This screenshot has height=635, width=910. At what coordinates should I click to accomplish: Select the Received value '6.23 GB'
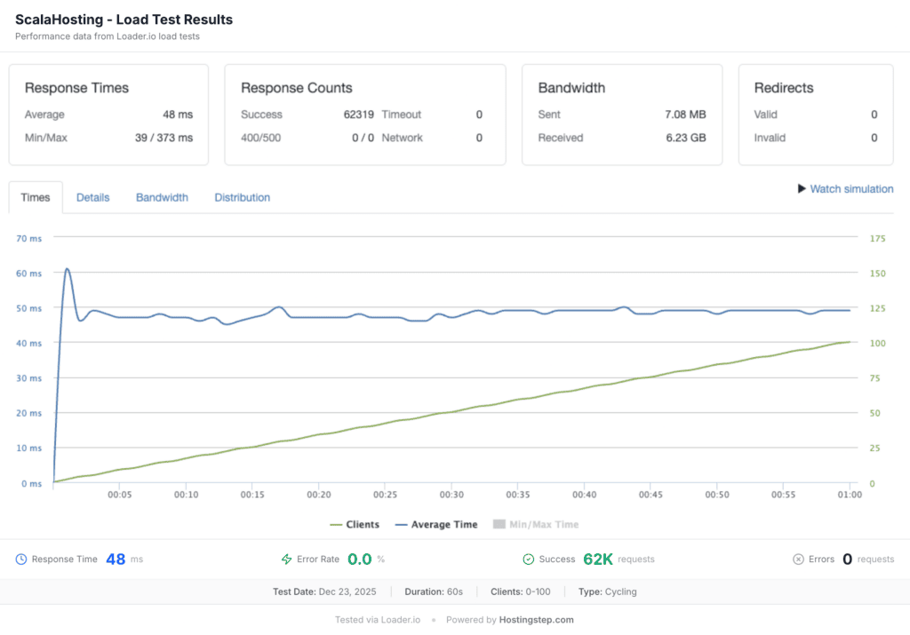point(686,138)
